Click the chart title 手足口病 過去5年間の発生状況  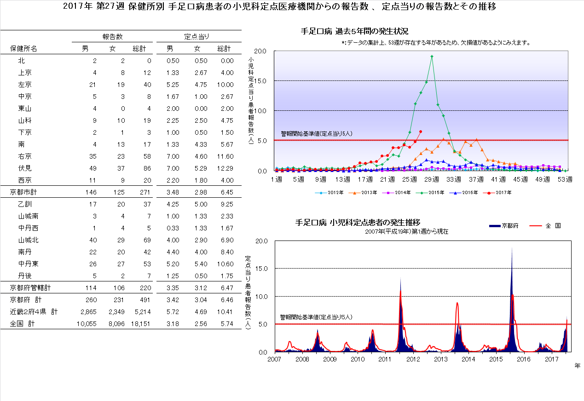354,31
